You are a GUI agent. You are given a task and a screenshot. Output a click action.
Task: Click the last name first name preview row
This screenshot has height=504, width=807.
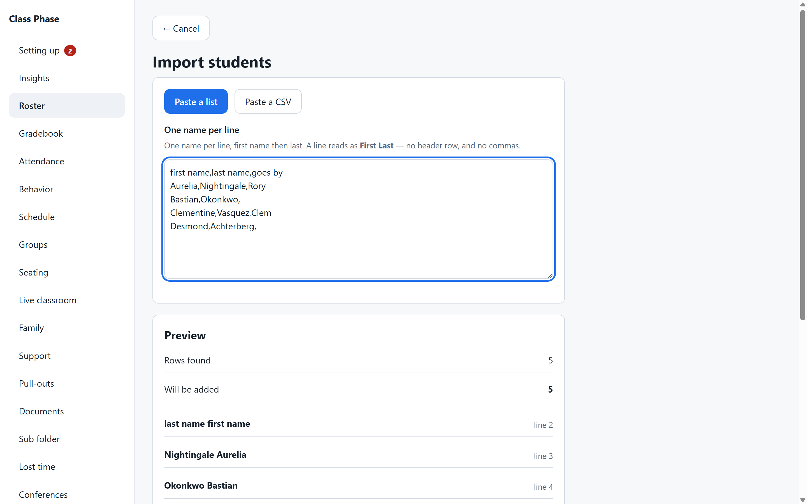tap(358, 424)
